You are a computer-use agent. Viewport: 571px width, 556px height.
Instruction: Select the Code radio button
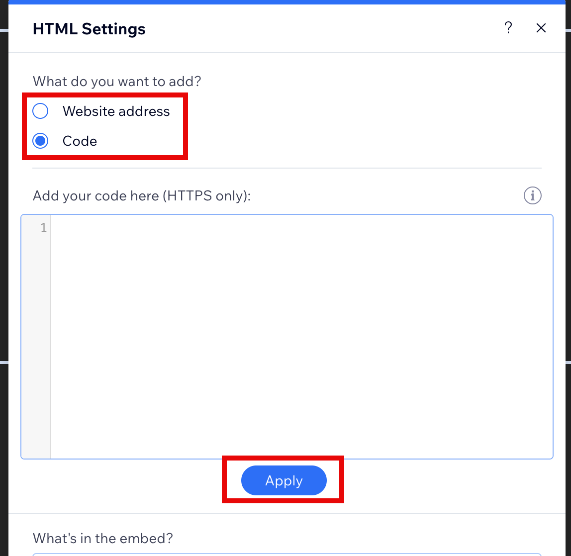click(x=40, y=141)
